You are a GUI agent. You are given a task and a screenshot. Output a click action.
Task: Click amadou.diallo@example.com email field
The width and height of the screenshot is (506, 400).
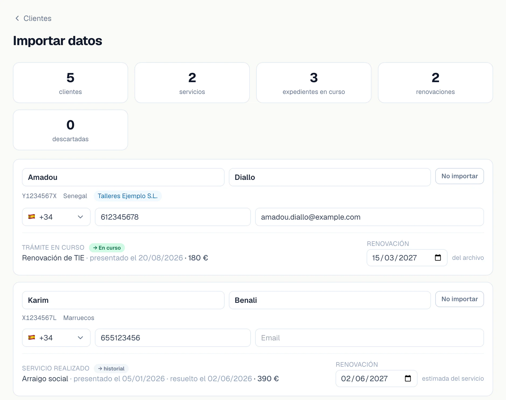tap(370, 217)
